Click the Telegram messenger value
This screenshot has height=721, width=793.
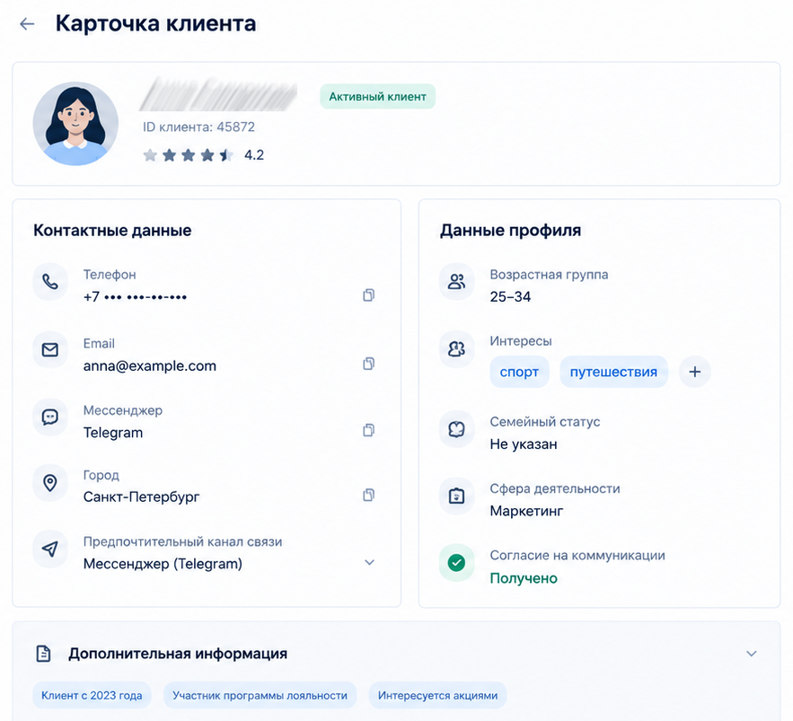coord(113,433)
